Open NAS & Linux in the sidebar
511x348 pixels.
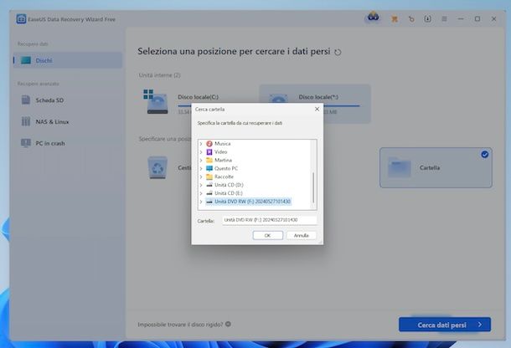(68, 121)
